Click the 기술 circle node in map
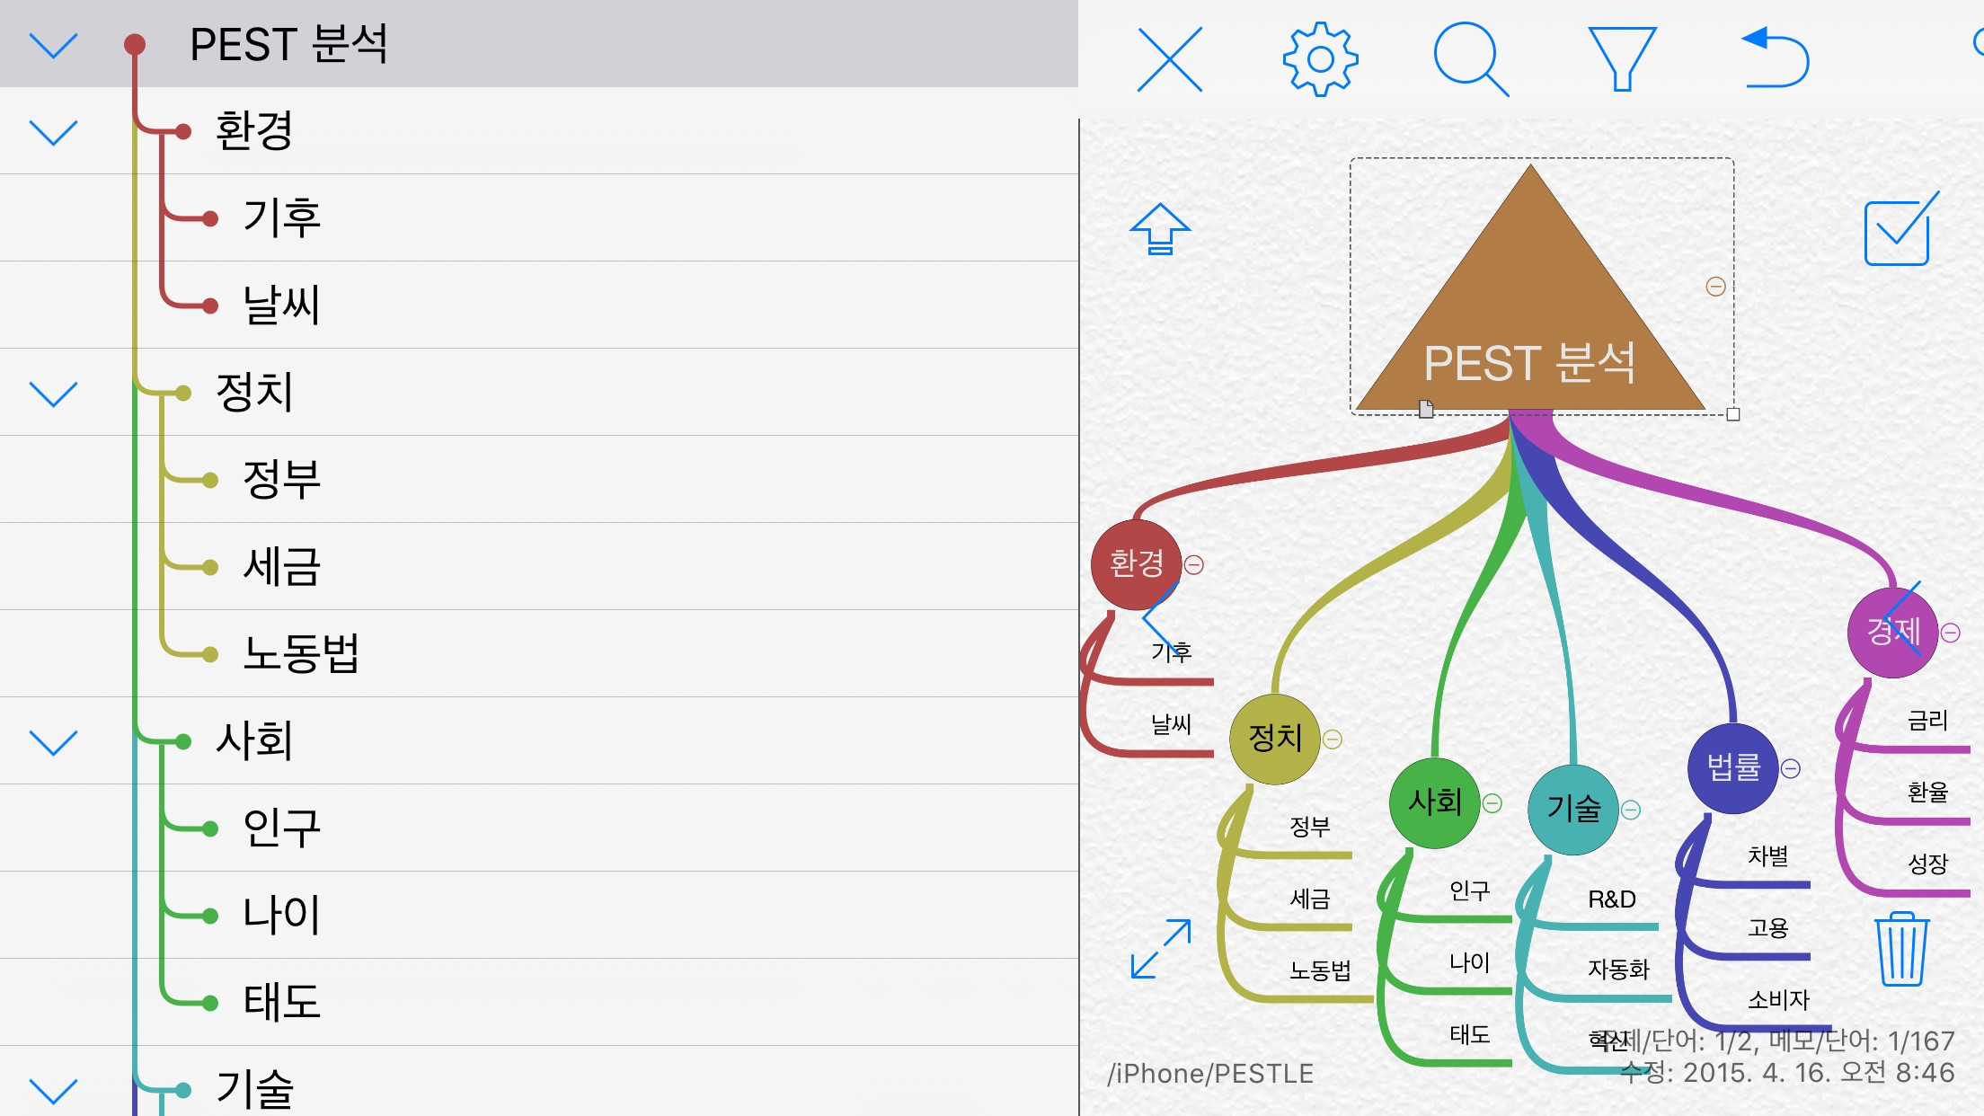 coord(1572,809)
